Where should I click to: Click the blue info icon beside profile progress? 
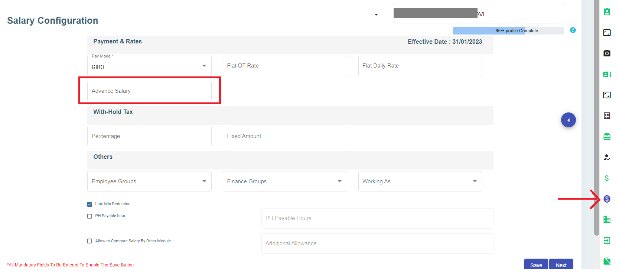click(573, 30)
